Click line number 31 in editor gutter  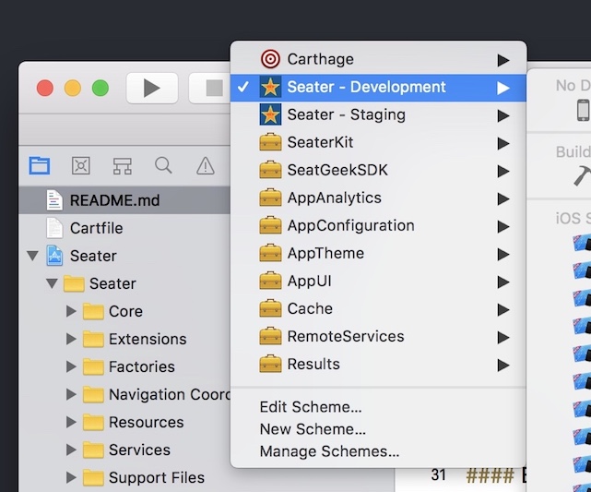tap(438, 475)
